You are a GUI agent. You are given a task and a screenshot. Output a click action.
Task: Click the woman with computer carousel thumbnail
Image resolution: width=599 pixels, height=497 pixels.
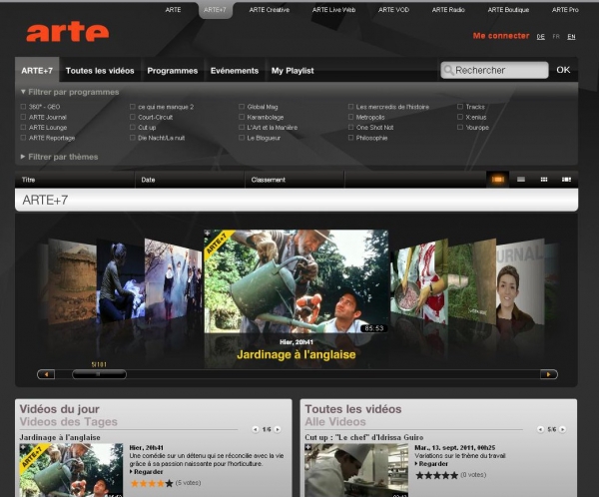click(x=121, y=280)
